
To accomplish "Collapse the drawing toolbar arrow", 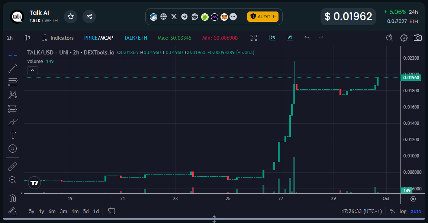I will pos(22,193).
